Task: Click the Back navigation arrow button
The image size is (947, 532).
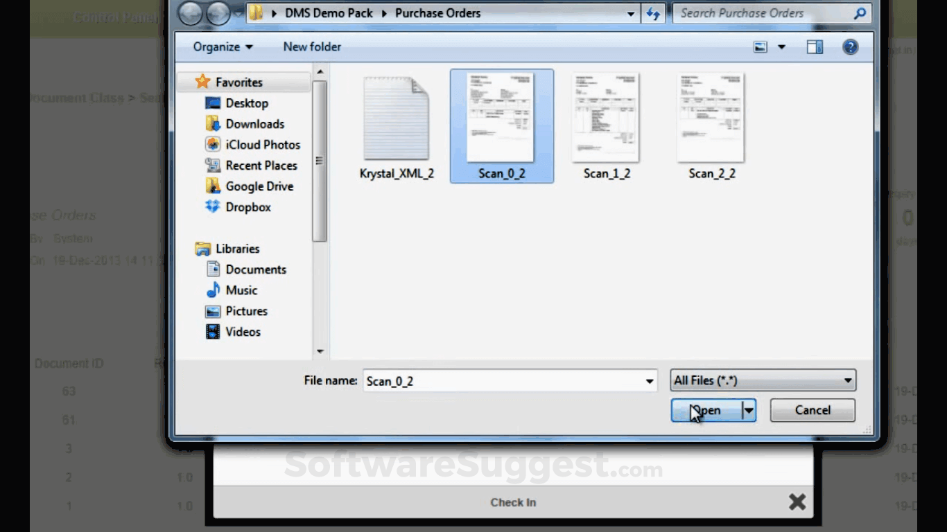Action: click(191, 13)
